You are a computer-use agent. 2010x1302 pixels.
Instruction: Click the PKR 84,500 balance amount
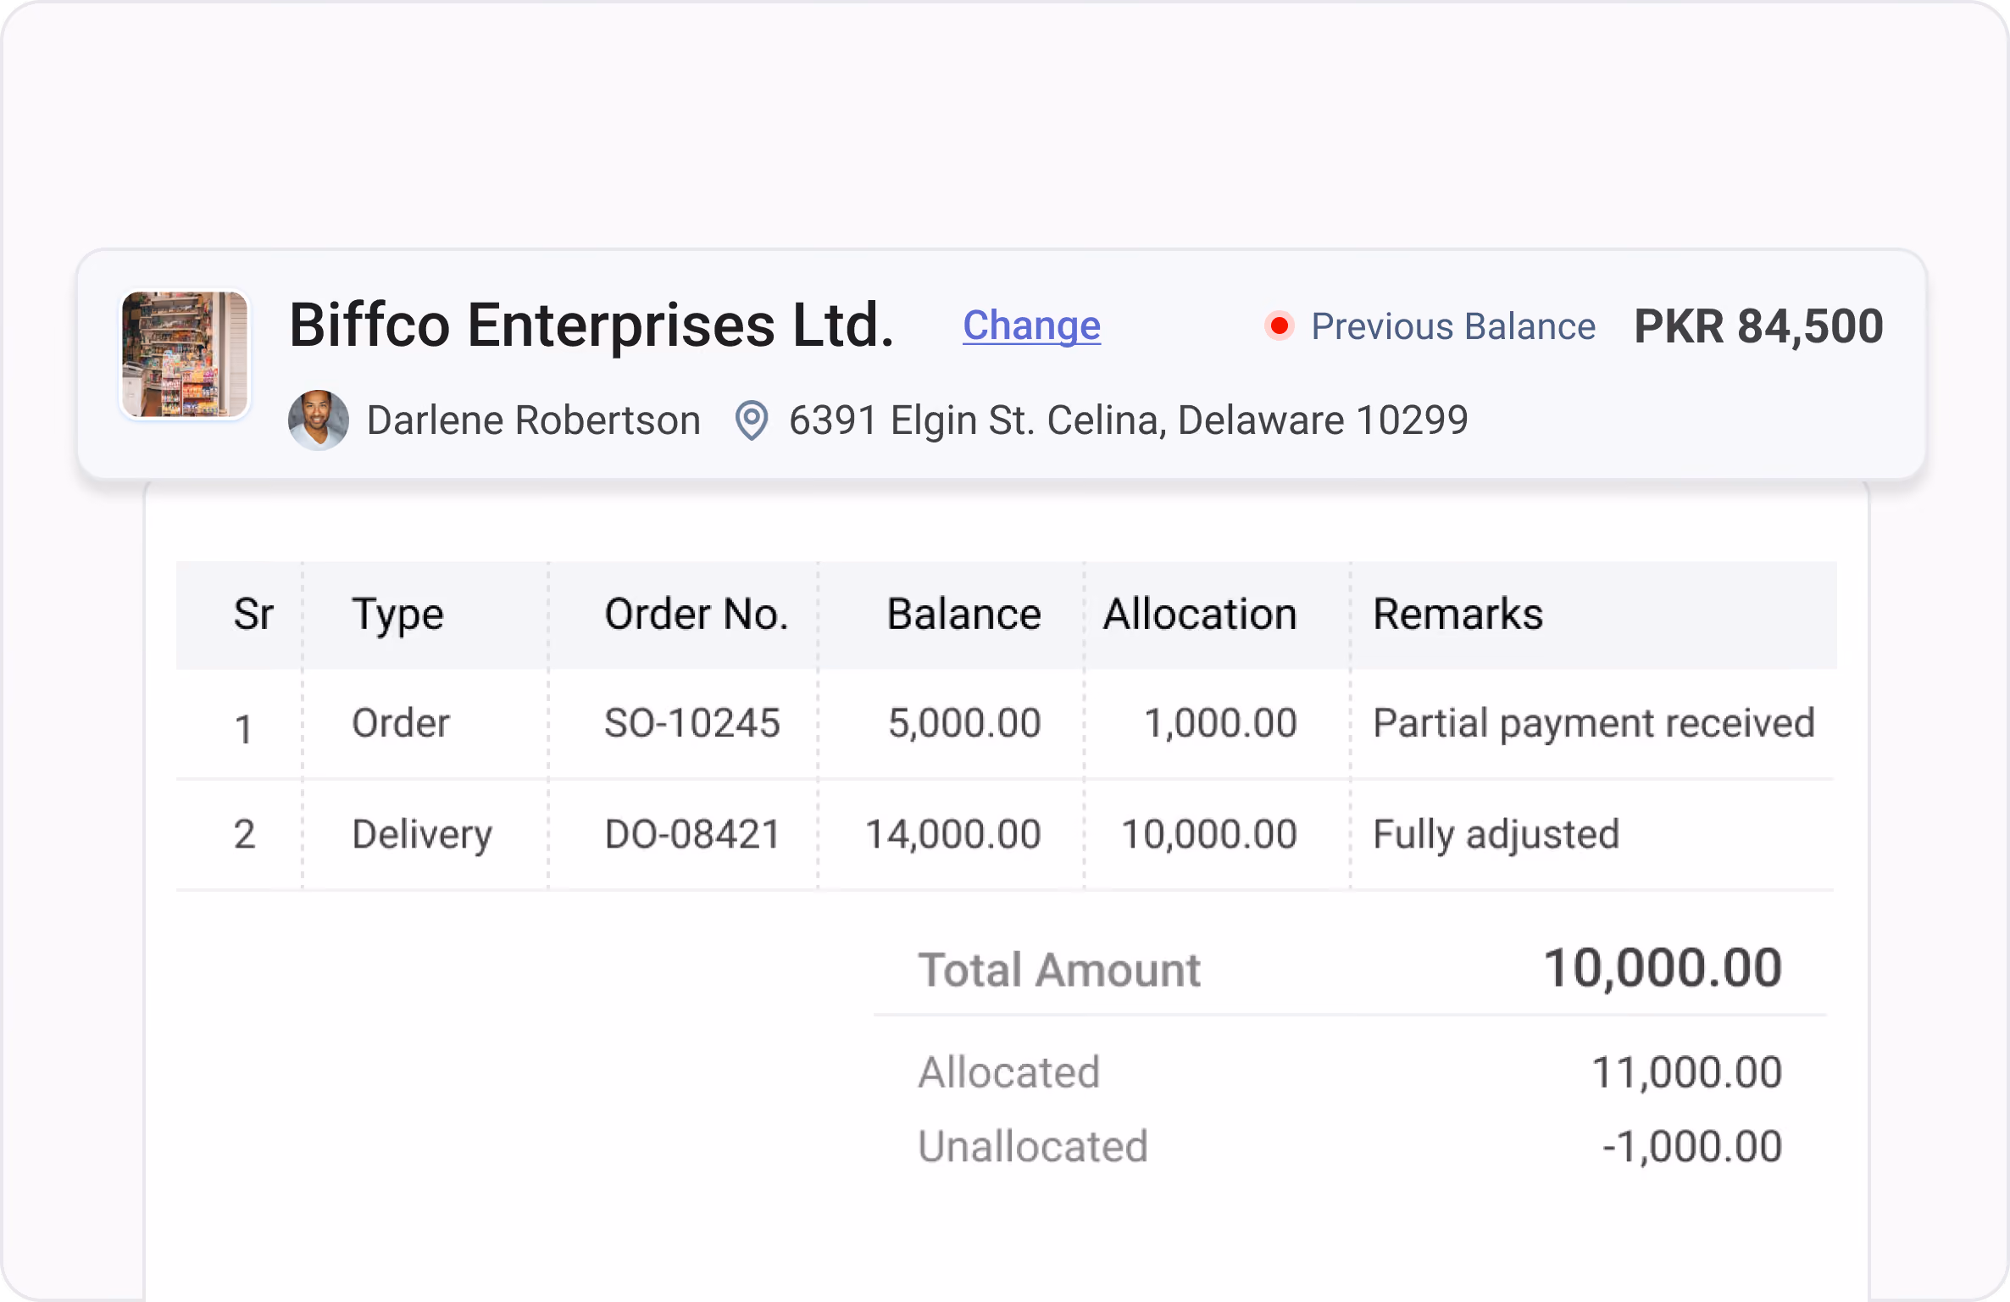pos(1759,326)
